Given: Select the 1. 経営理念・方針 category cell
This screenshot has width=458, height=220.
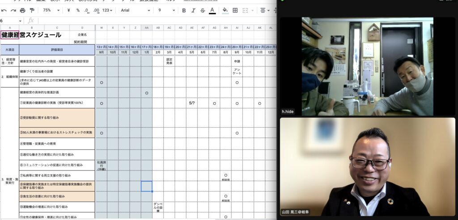Looking at the screenshot, I should pos(10,61).
